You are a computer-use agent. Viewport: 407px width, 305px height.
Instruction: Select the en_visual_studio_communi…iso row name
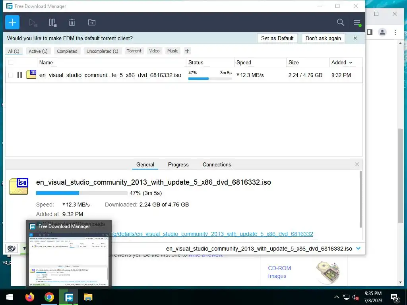pos(110,75)
